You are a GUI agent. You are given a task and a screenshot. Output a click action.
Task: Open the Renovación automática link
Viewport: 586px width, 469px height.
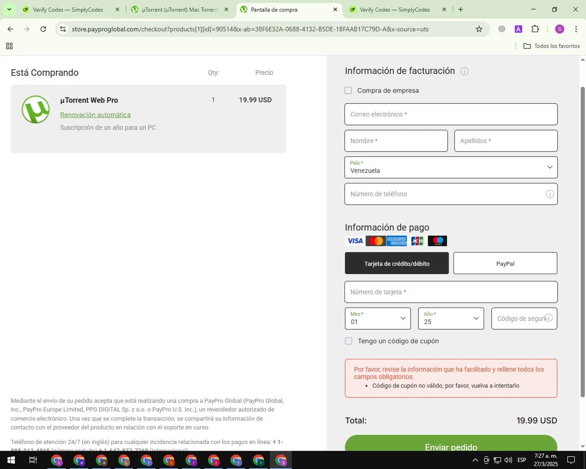coord(95,115)
